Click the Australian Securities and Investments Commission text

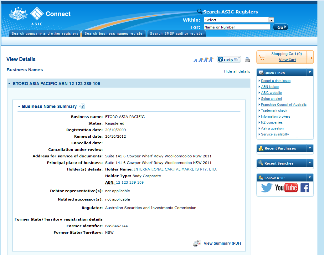pos(151,208)
